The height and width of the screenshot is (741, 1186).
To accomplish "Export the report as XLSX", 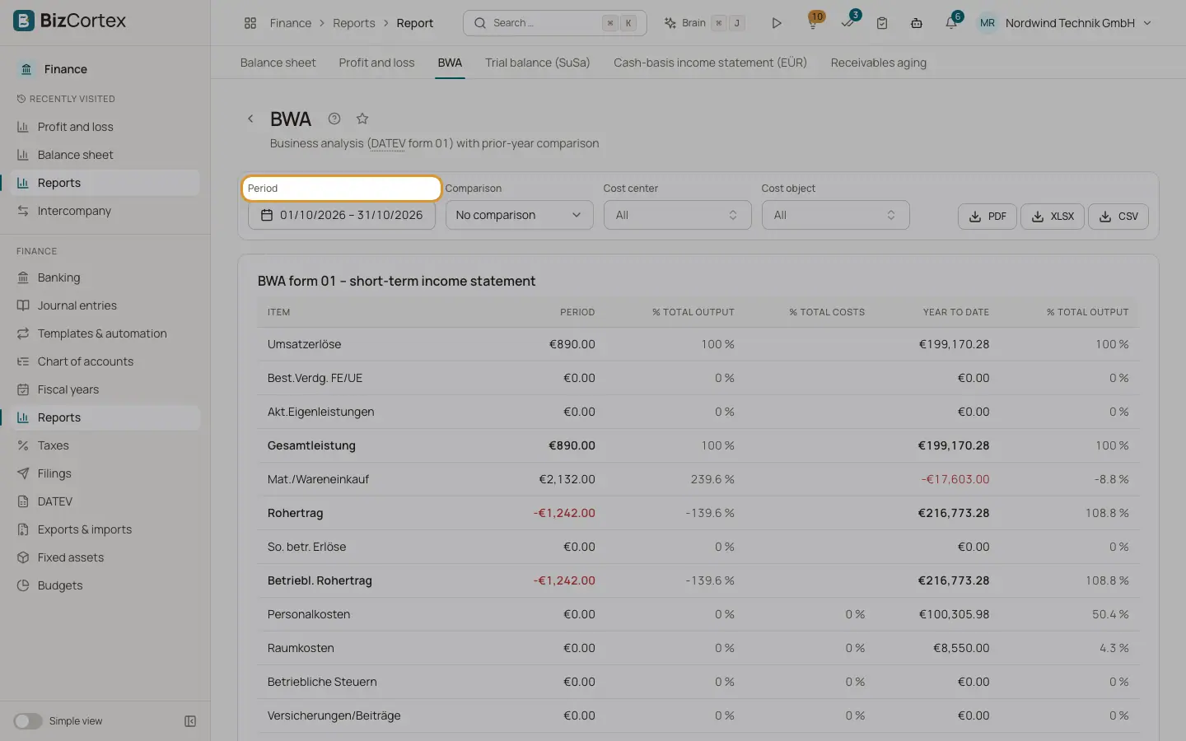I will pos(1053,217).
